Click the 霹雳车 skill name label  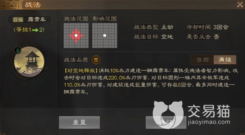(x=37, y=20)
